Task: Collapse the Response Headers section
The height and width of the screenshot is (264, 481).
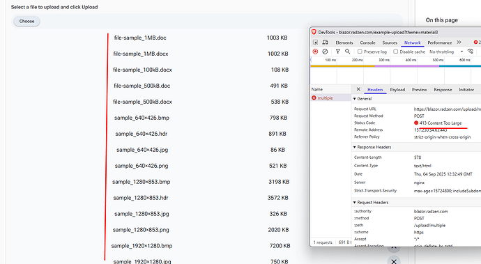Action: coord(372,147)
